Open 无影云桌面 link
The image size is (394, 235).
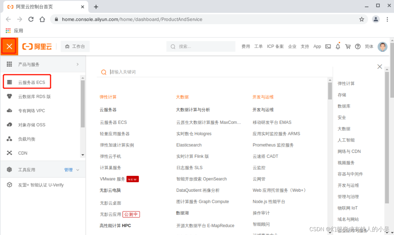coord(111,203)
